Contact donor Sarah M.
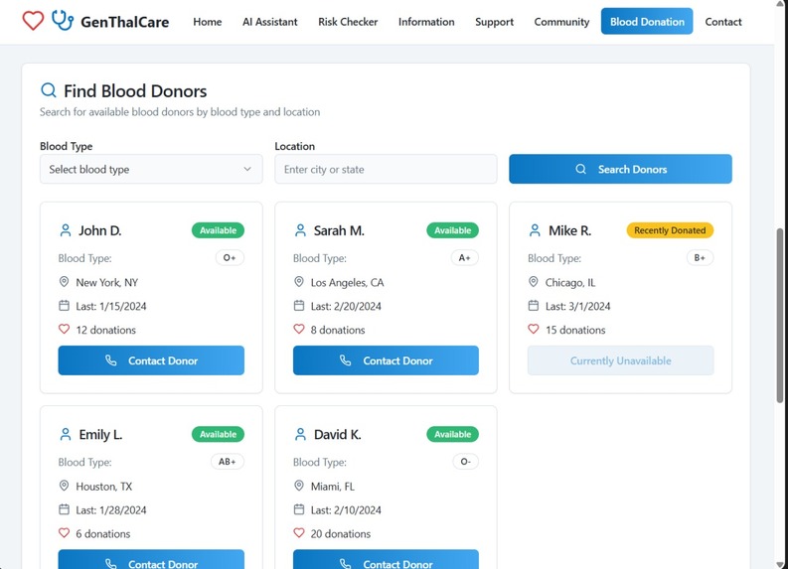Image resolution: width=788 pixels, height=569 pixels. [386, 360]
